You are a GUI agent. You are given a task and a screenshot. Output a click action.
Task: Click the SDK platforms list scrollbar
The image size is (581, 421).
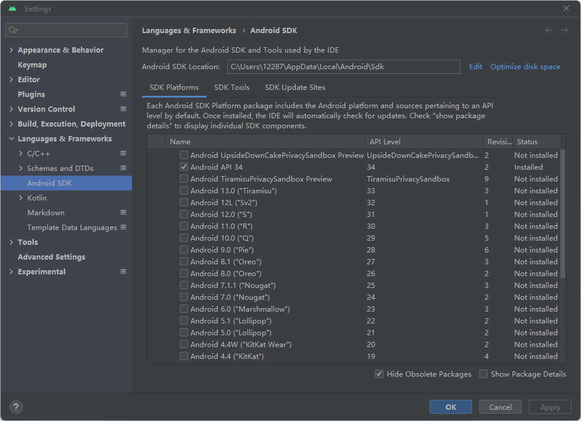click(563, 213)
